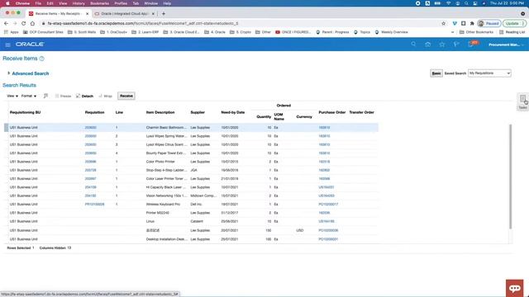The image size is (529, 297).
Task: Click Supplier column header
Action: tap(198, 112)
